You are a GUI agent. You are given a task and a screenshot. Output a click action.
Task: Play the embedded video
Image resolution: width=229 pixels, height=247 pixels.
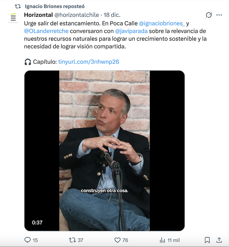click(x=104, y=151)
